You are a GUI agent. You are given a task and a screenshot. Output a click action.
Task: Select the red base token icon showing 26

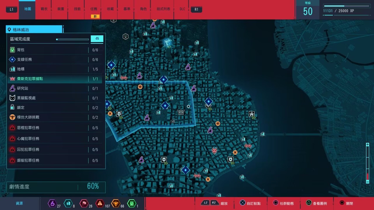pos(84,203)
